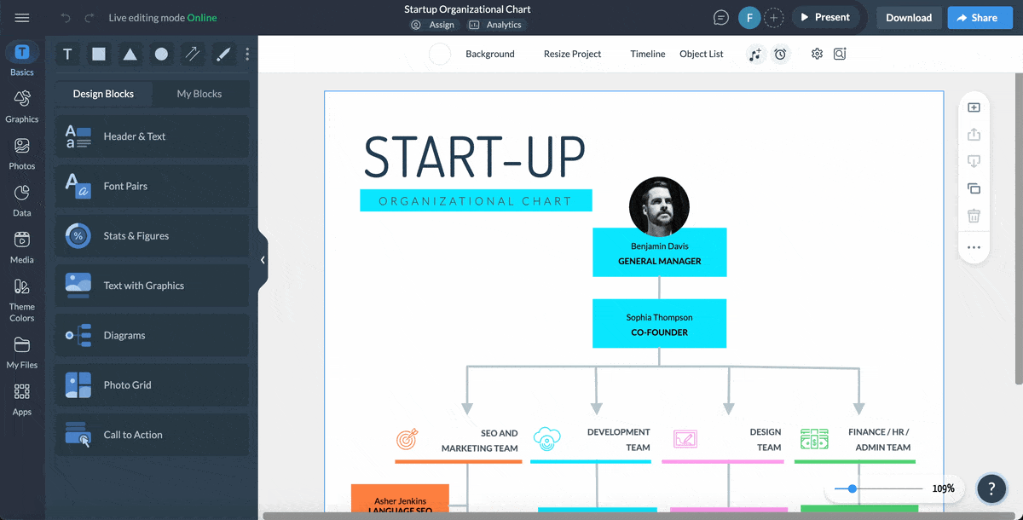Select the Arrow/line tool
1023x520 pixels.
coord(192,54)
